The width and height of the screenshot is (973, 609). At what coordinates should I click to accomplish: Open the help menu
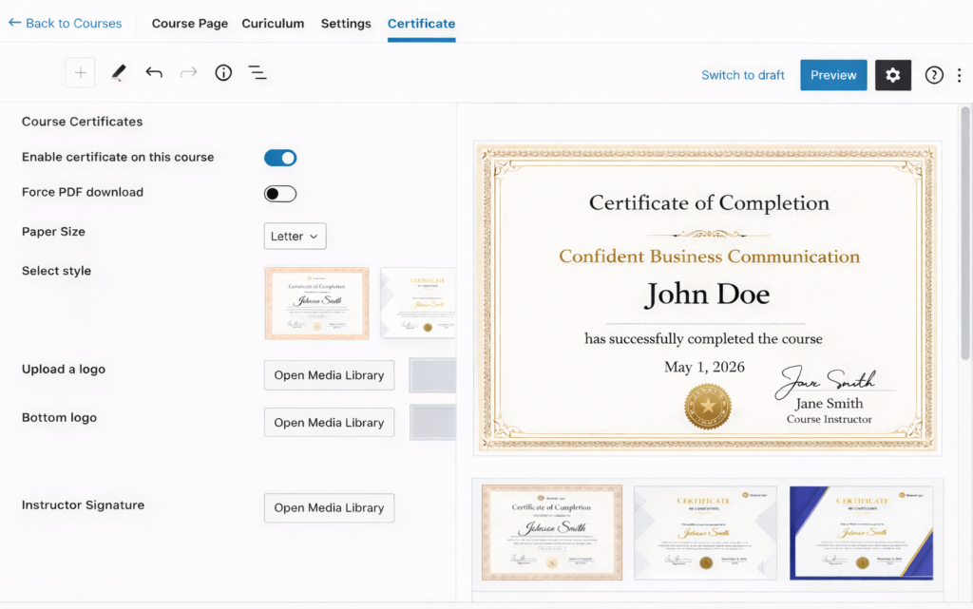[932, 74]
